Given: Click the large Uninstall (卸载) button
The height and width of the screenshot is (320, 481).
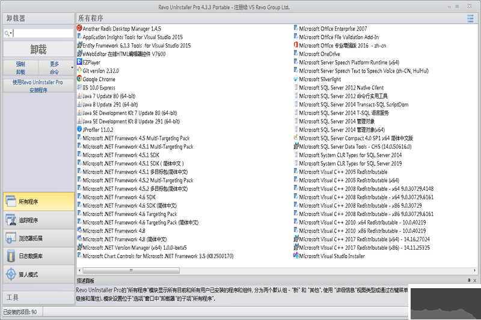Looking at the screenshot, I should coord(38,49).
